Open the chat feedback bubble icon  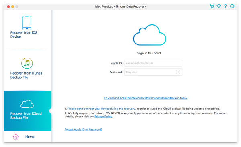point(232,6)
